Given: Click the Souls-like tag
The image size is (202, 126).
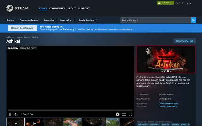Looking at the screenshot, I should [165, 125].
